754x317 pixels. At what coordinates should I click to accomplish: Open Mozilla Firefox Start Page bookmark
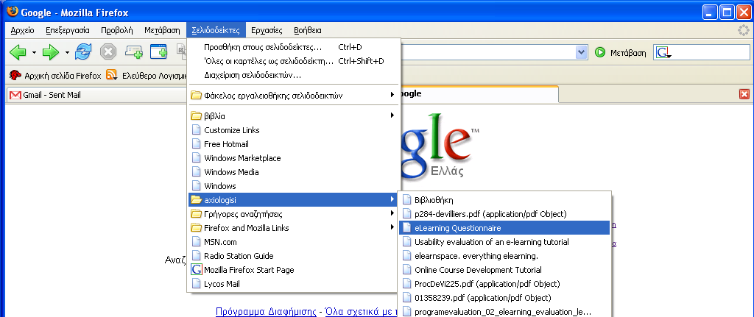point(294,269)
